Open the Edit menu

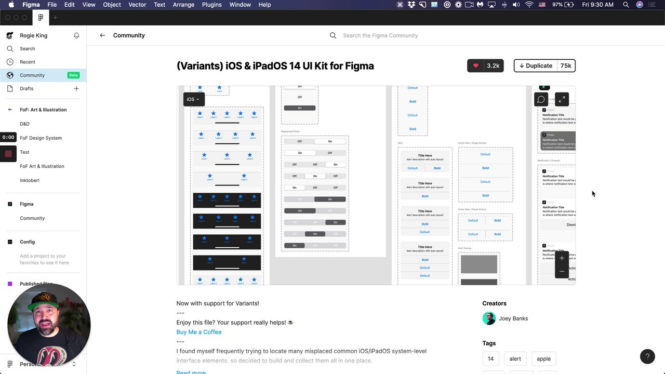click(x=70, y=5)
